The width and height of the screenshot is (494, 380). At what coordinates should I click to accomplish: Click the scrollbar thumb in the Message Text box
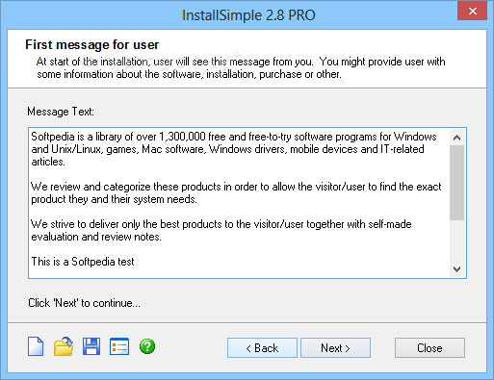pyautogui.click(x=456, y=183)
